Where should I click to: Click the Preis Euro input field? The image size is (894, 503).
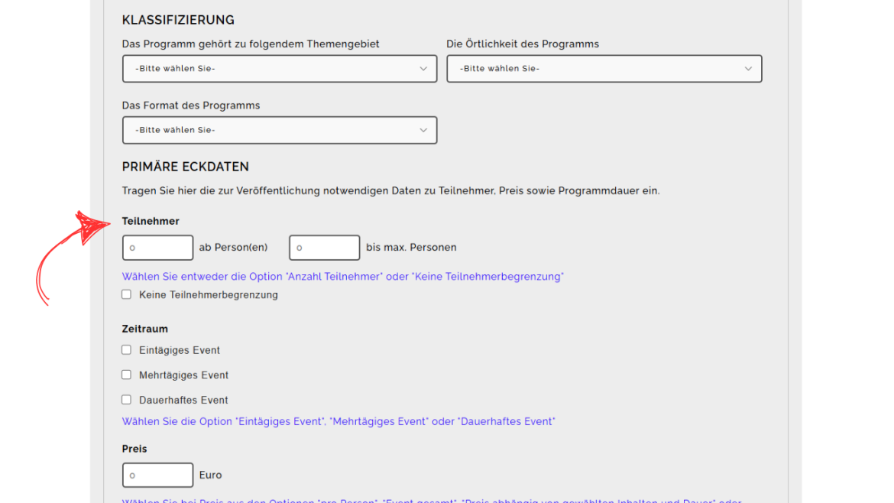[x=157, y=475]
